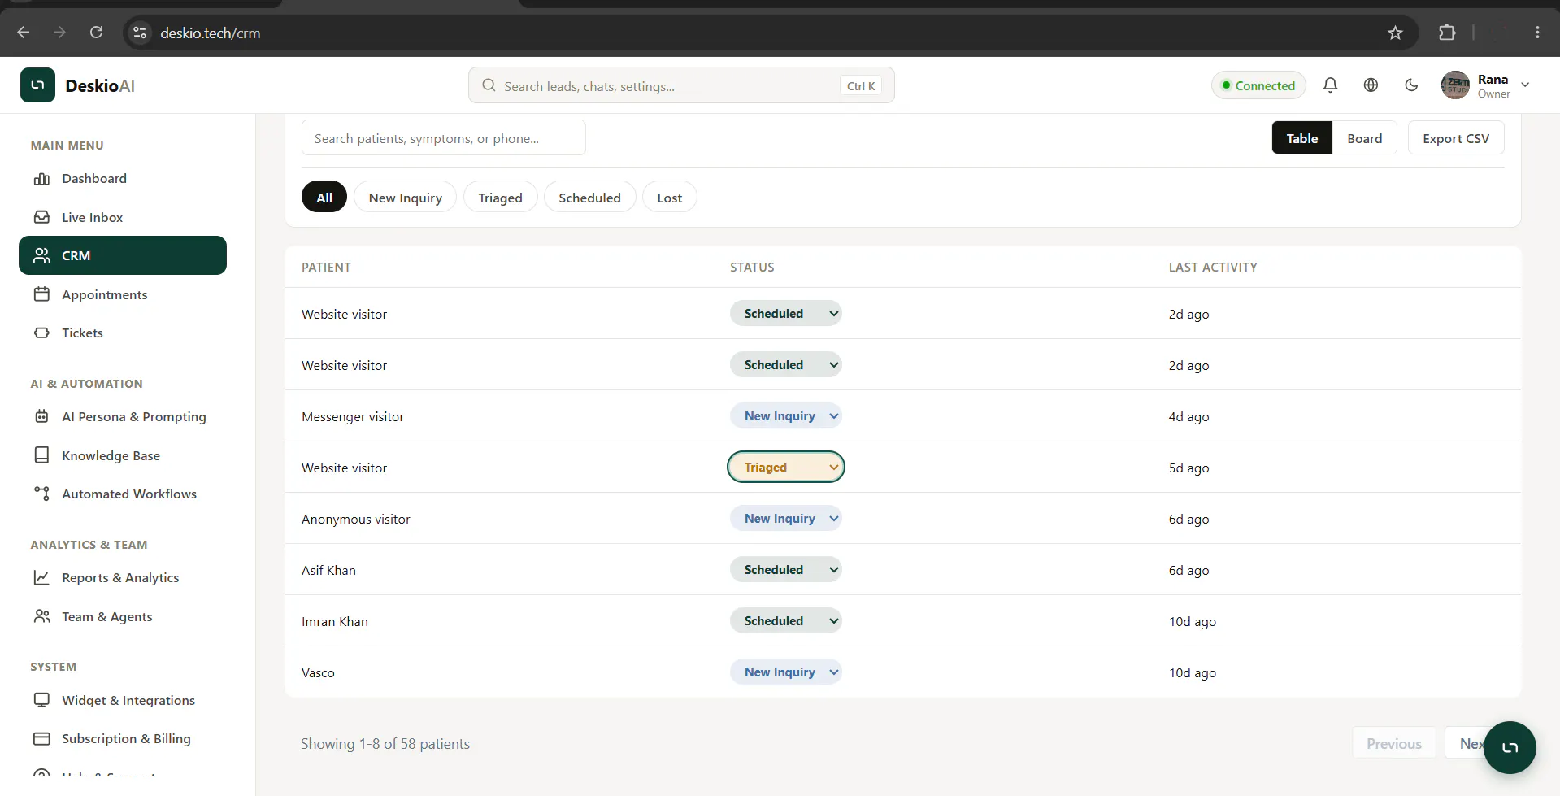Click the Ctrl K shortcut badge
1560x796 pixels.
861,86
